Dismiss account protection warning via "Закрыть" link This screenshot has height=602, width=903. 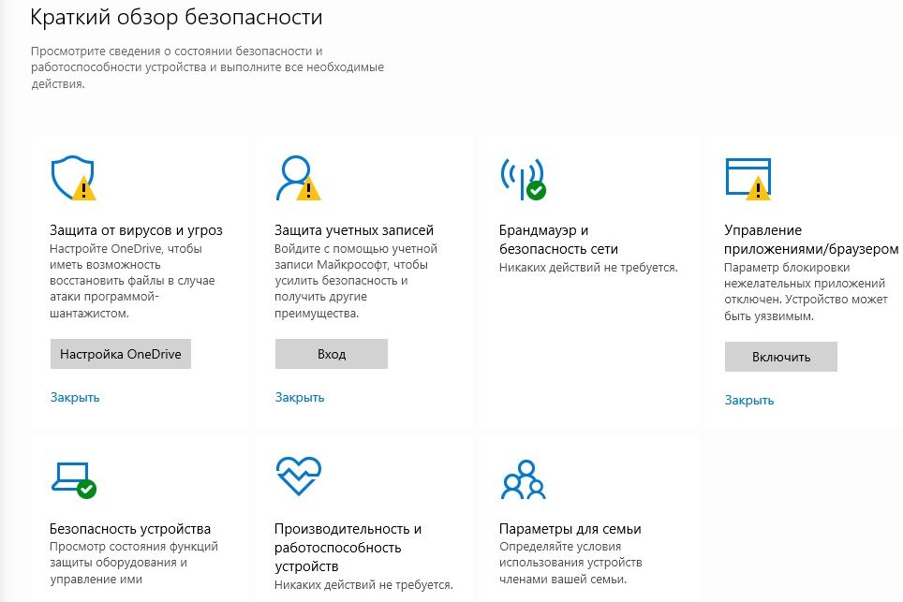pos(300,397)
